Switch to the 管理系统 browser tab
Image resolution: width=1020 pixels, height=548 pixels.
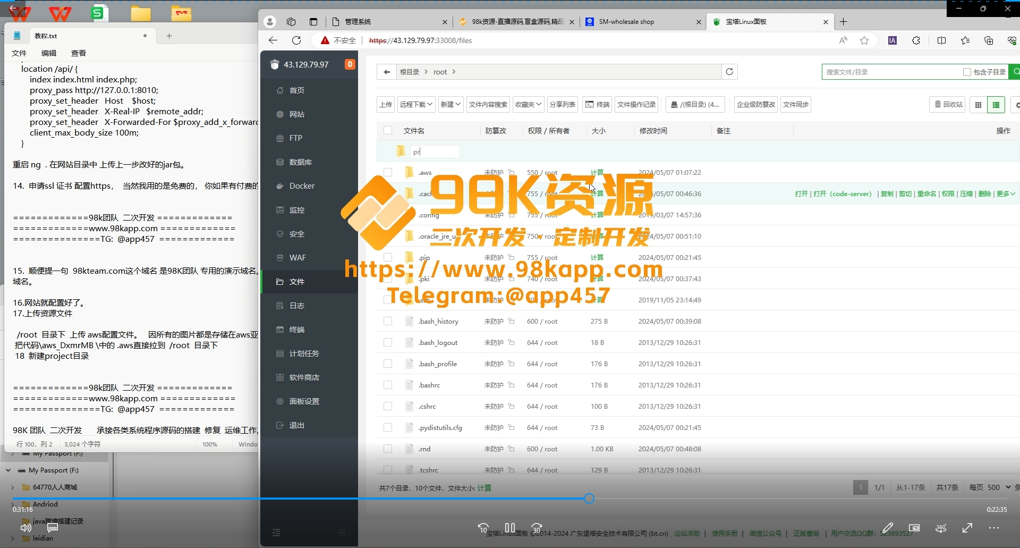389,22
